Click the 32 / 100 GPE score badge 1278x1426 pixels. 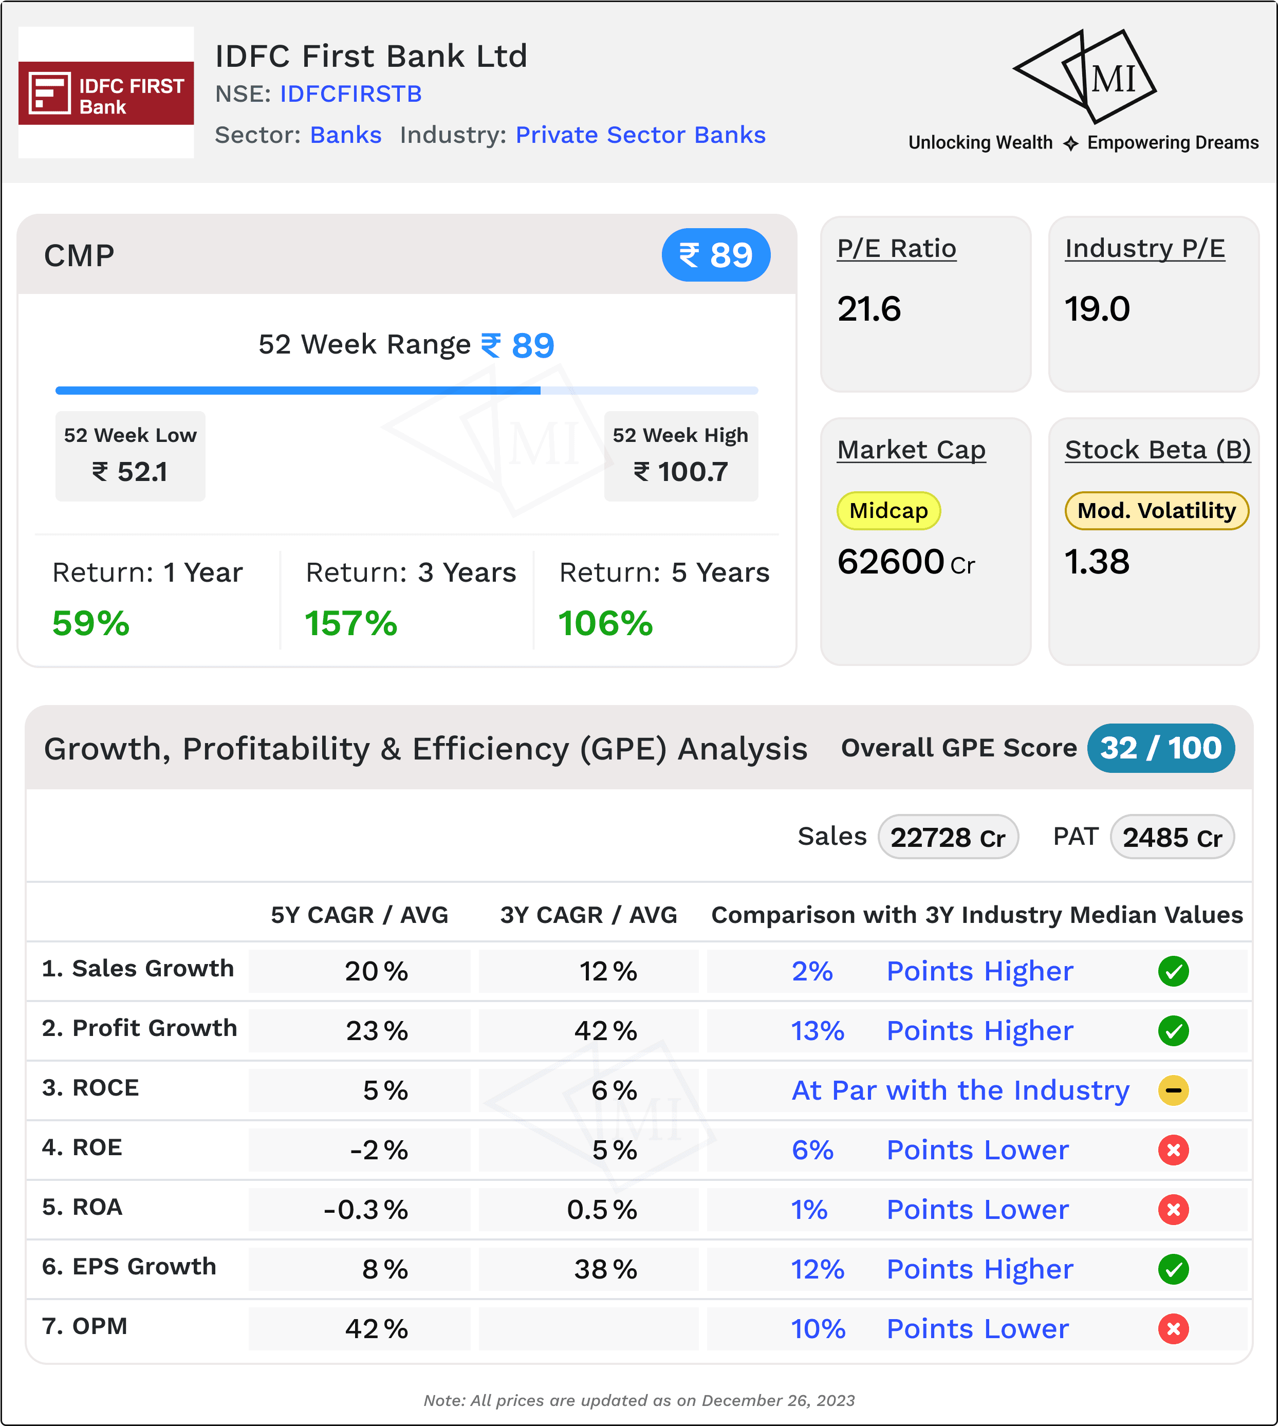[1161, 748]
